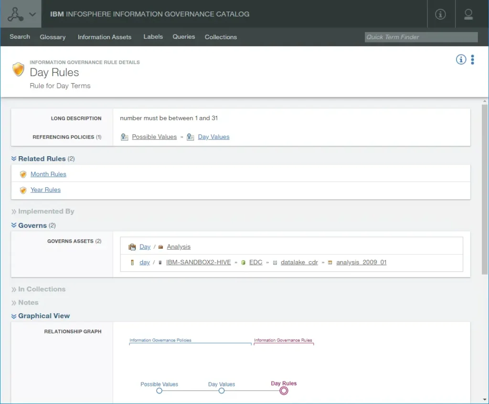The width and height of the screenshot is (489, 404).
Task: Click the term icon next to Day asset
Action: click(132, 247)
